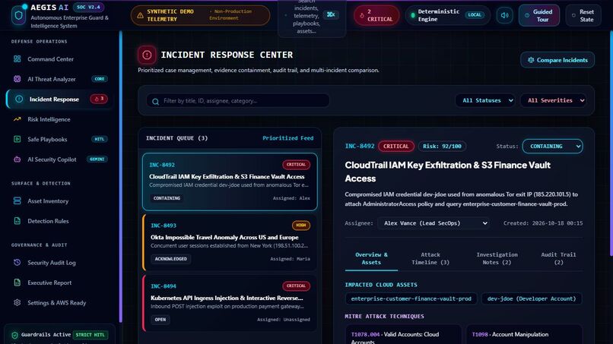The width and height of the screenshot is (613, 344).
Task: Click the Risk Intelligence trend icon
Action: tap(17, 119)
